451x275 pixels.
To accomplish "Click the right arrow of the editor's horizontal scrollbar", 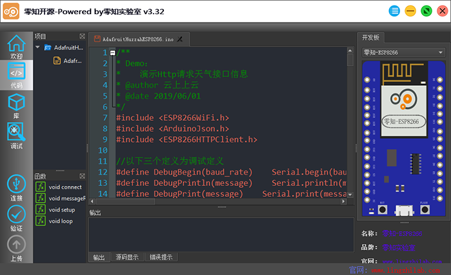I will coord(343,201).
